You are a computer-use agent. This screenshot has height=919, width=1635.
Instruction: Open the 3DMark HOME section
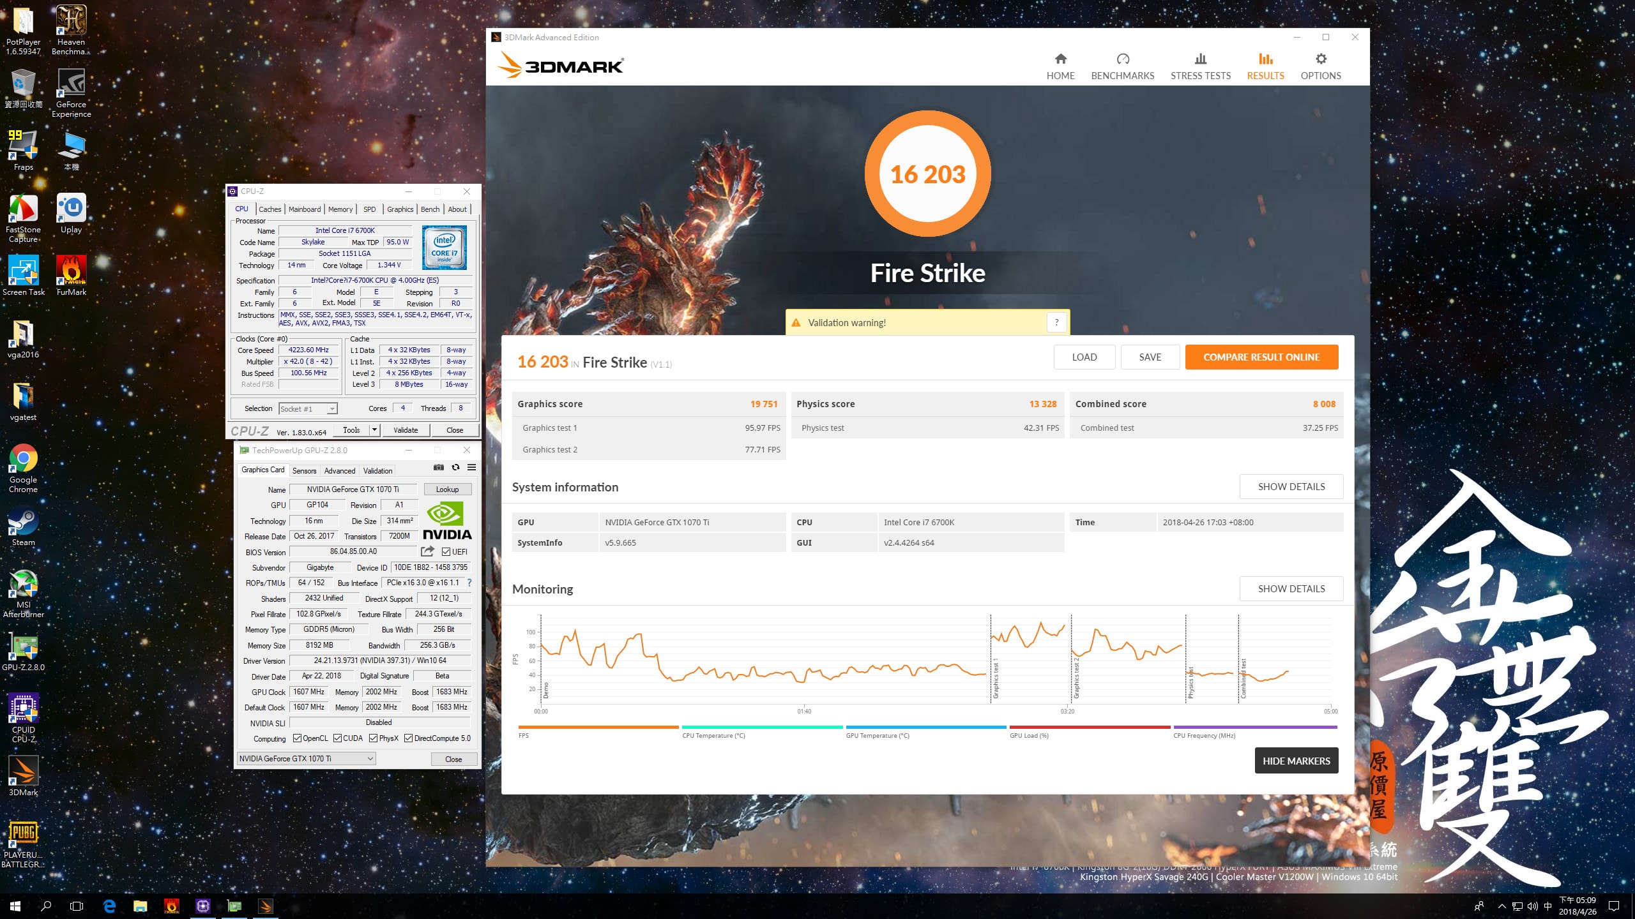click(1060, 66)
